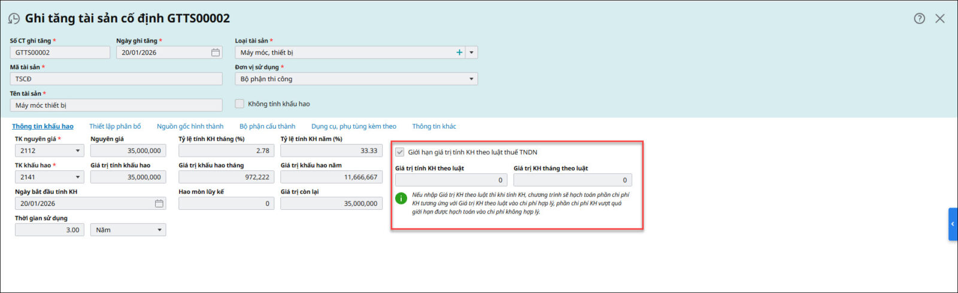Viewport: 958px width, 293px height.
Task: Close the fixed asset form
Action: point(940,19)
